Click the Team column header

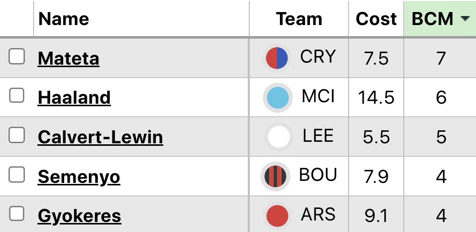(299, 19)
